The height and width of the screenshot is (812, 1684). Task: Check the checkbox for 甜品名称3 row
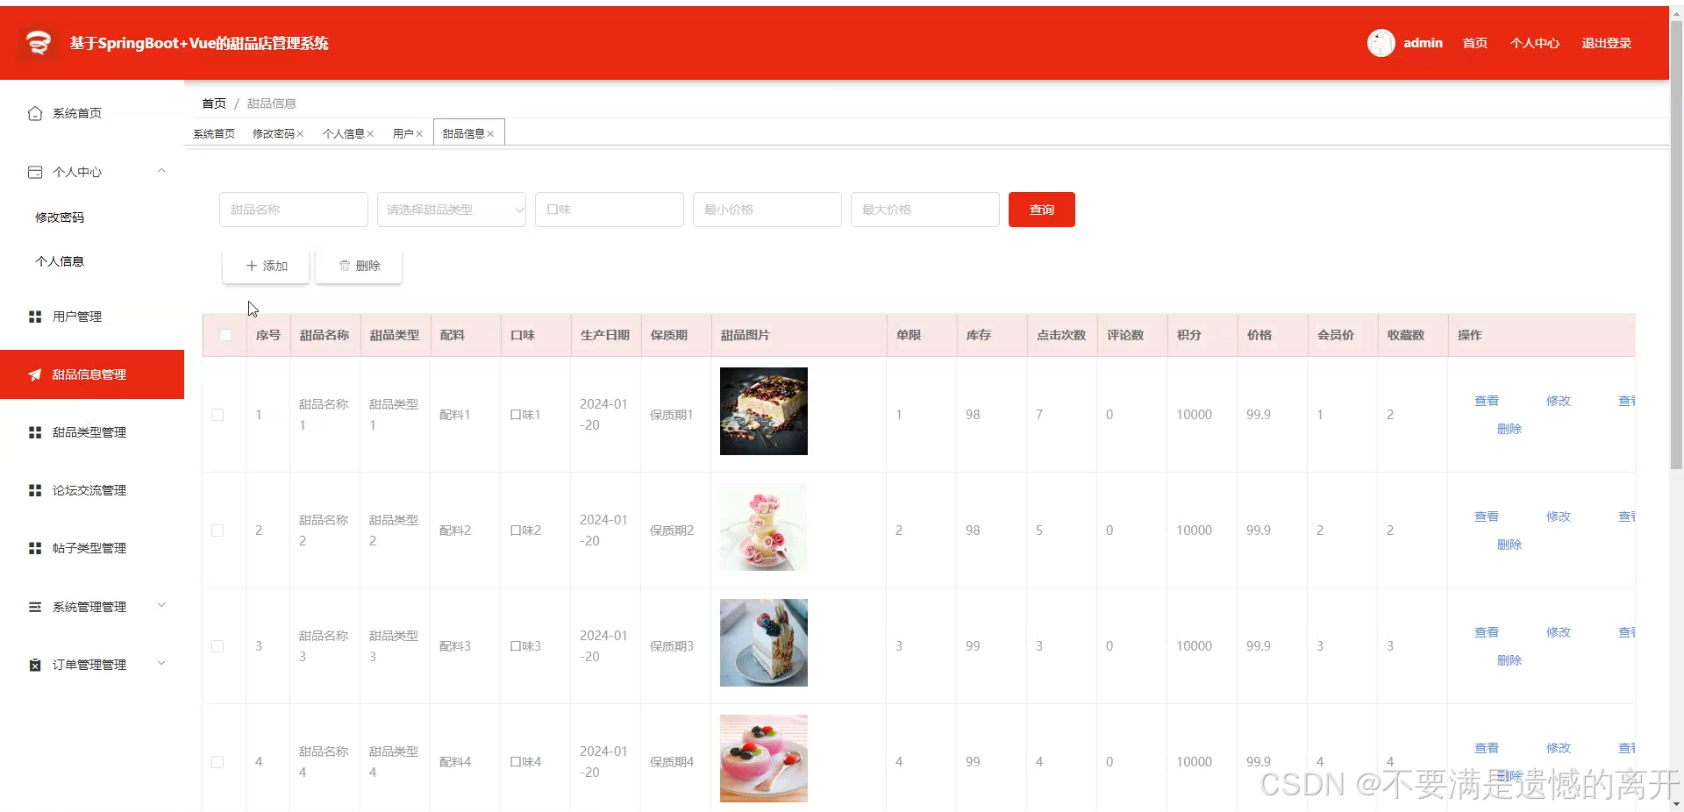pyautogui.click(x=218, y=646)
